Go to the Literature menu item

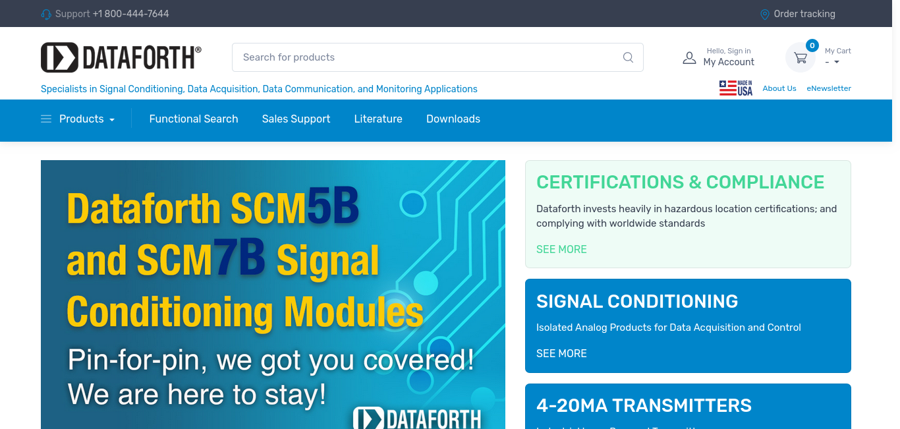[378, 119]
